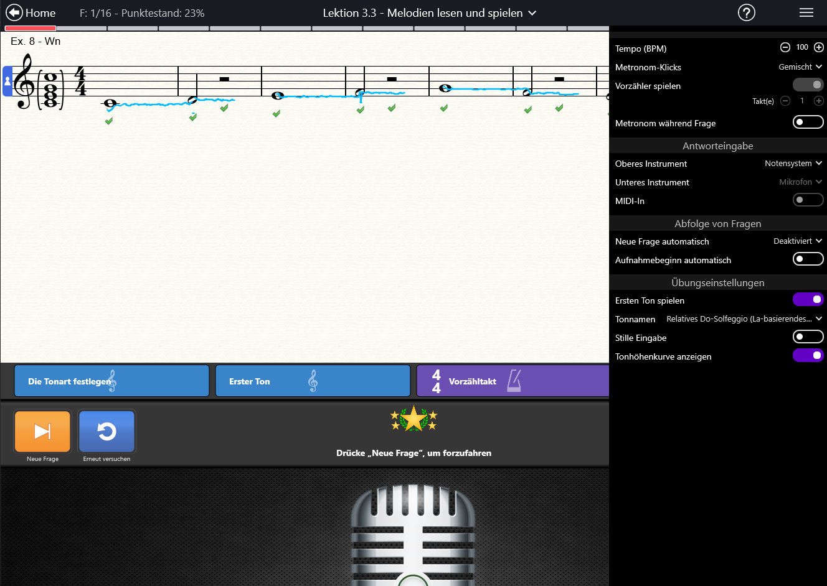Image resolution: width=827 pixels, height=586 pixels.
Task: Open the Tonnamen solfeggio dropdown
Action: pyautogui.click(x=744, y=319)
